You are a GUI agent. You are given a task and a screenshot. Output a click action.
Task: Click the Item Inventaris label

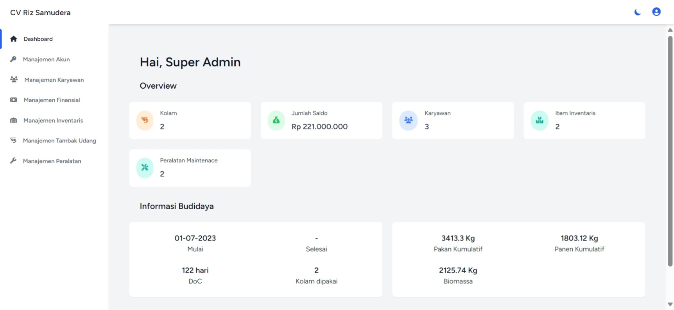click(575, 113)
